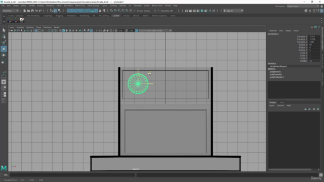Click the viewport gamma value field
This screenshot has width=324, height=182.
(x=131, y=30)
